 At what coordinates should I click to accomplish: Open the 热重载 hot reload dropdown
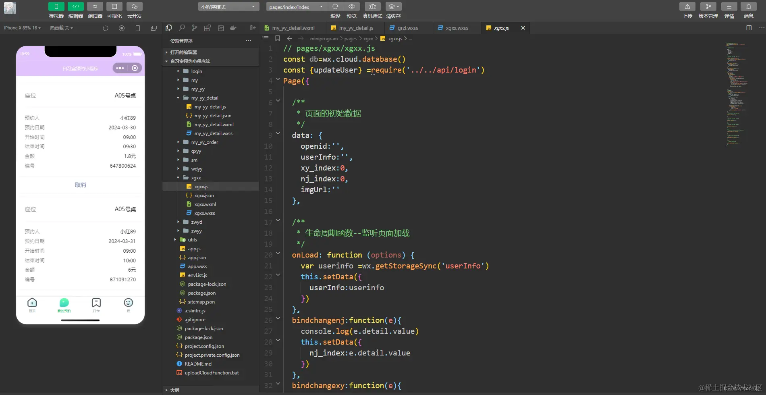point(61,28)
